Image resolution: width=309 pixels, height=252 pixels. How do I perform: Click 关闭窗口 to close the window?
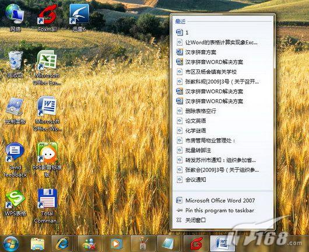click(x=223, y=220)
